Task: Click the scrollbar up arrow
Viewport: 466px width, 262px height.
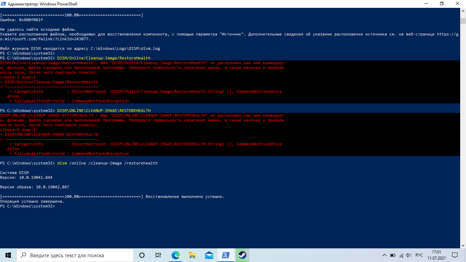Action: 463,11
